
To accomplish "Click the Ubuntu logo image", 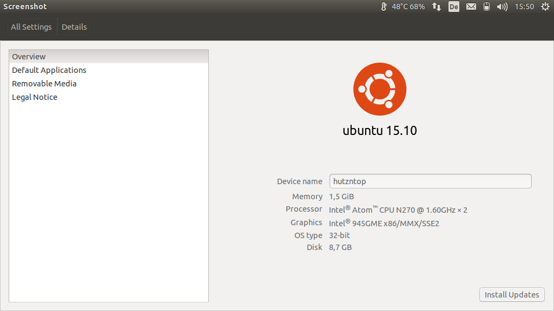I will click(380, 89).
